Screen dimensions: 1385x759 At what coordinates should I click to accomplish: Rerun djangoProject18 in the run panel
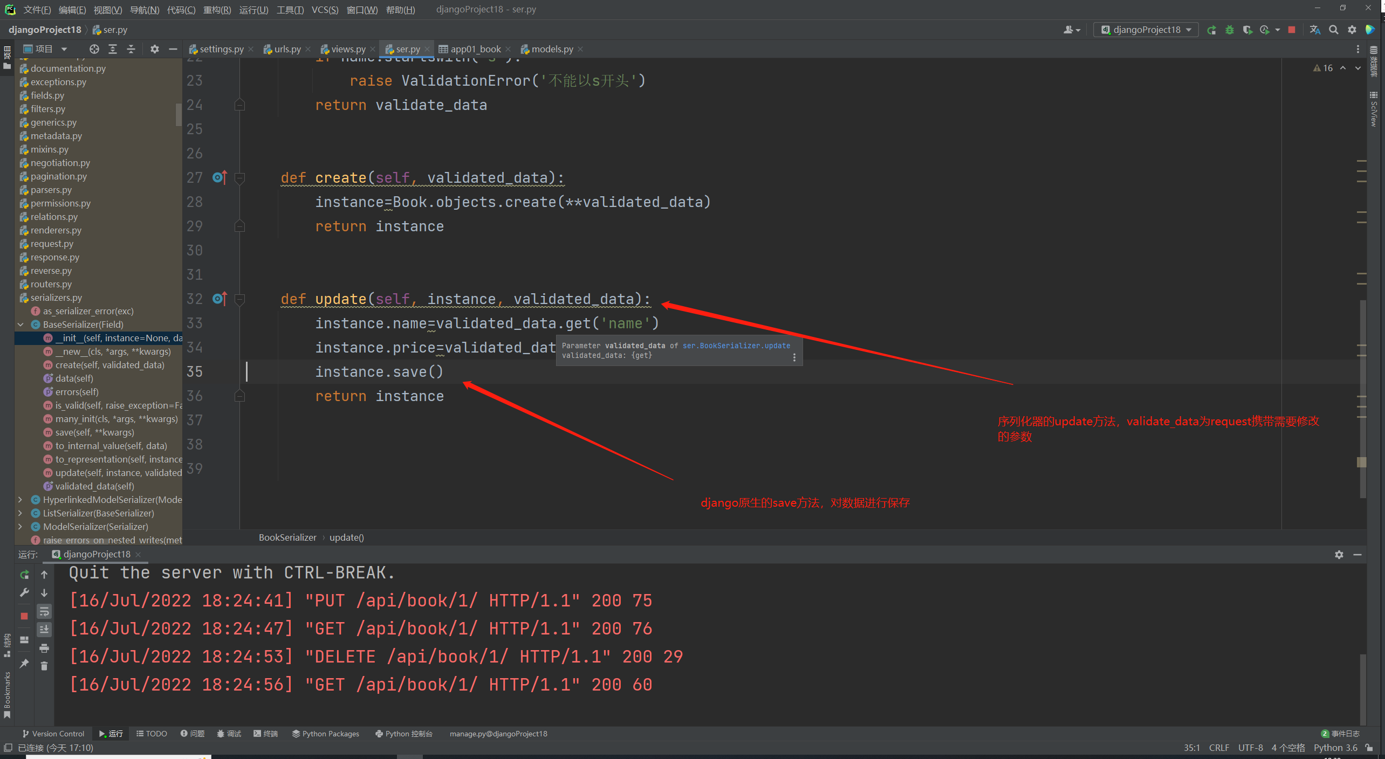(24, 575)
